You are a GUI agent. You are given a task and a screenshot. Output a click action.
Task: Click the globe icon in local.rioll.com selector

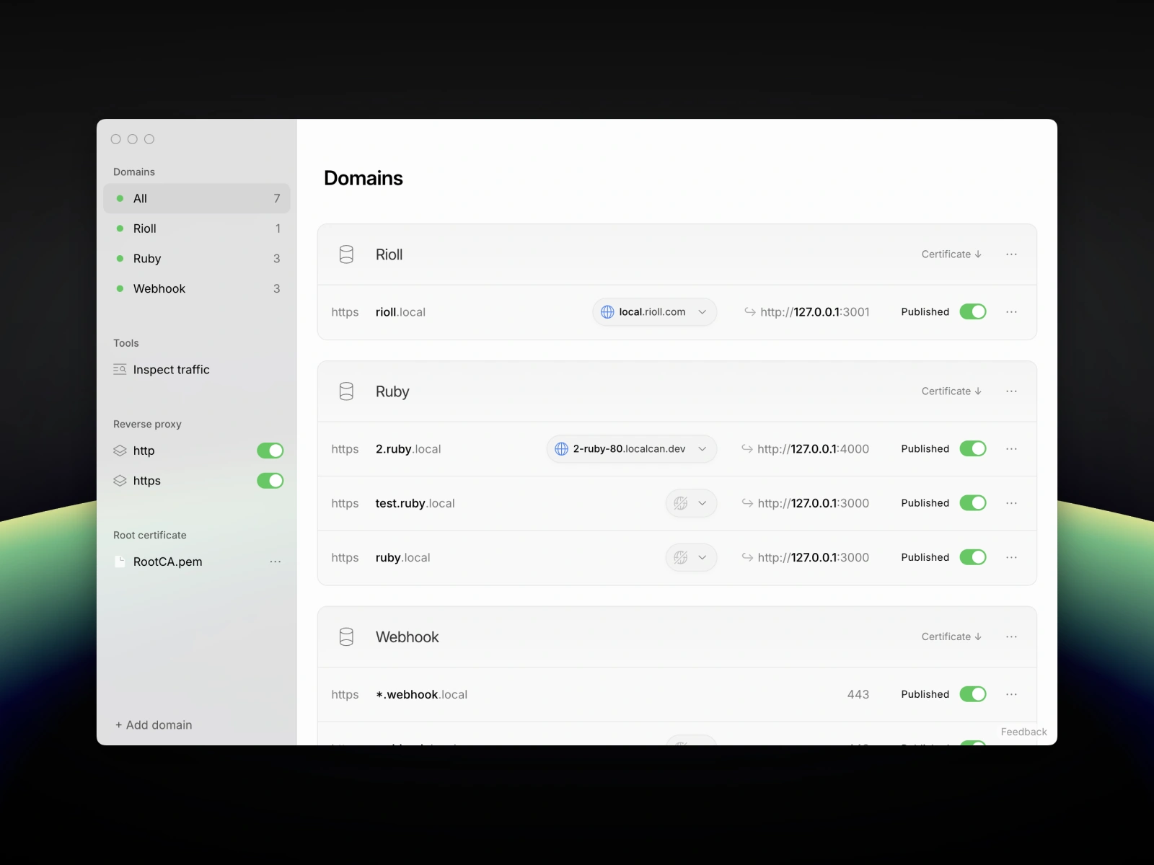[607, 312]
